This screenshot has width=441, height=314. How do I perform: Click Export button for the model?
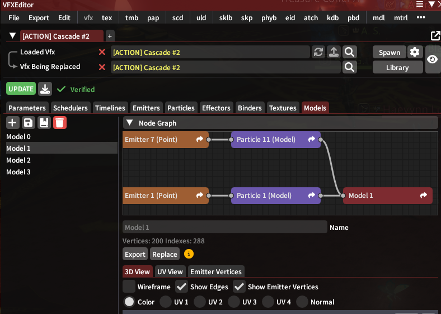pyautogui.click(x=135, y=254)
